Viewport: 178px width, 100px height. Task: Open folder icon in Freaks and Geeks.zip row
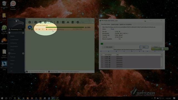(x=39, y=29)
